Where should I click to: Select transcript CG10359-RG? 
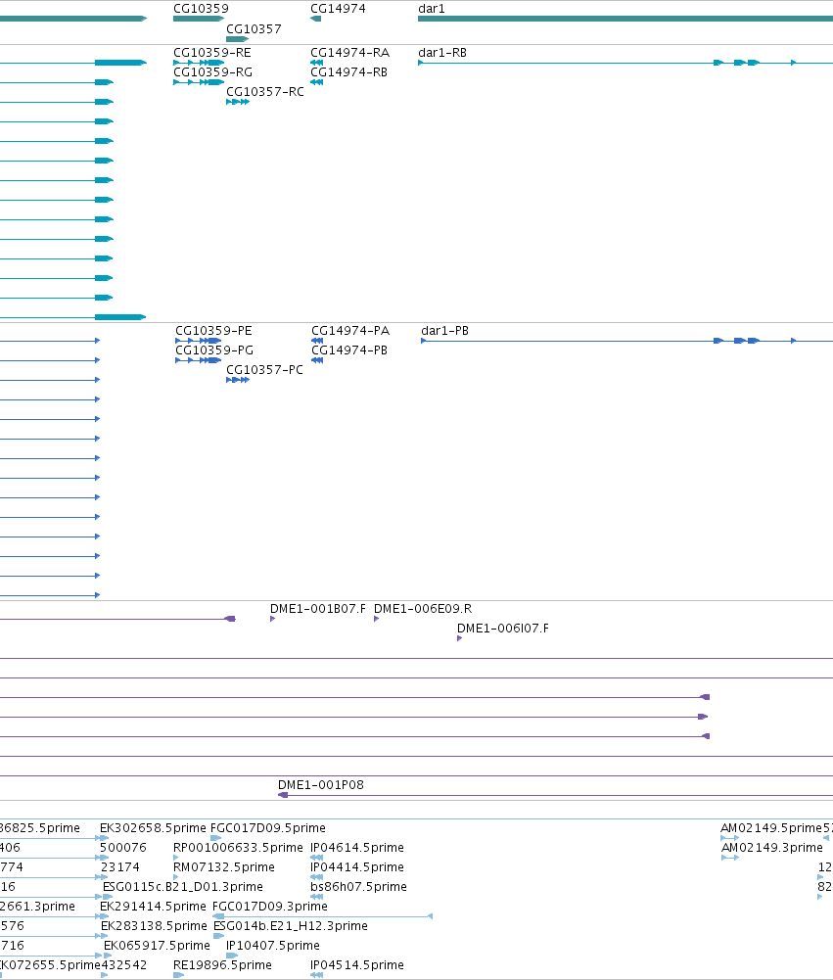point(198,82)
